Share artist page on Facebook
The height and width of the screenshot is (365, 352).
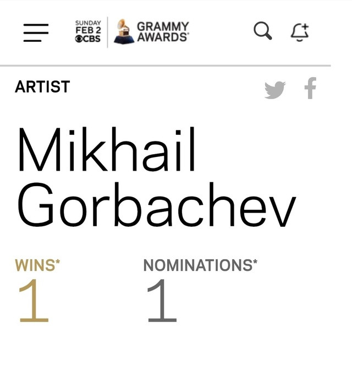point(311,88)
